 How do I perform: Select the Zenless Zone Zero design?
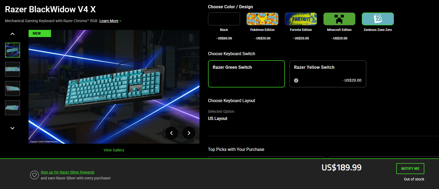(x=378, y=19)
